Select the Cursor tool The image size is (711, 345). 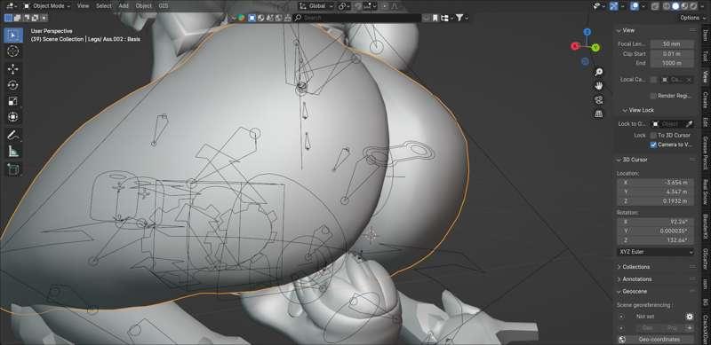click(13, 51)
